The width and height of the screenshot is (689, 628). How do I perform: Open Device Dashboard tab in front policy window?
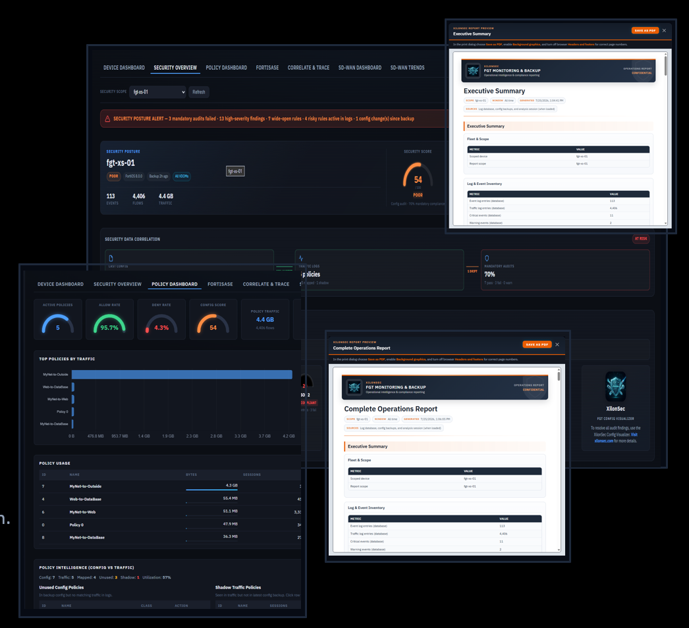(x=60, y=284)
